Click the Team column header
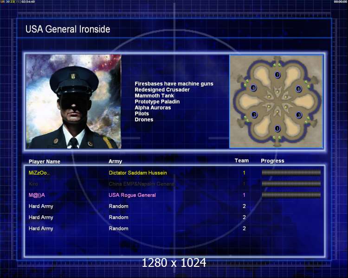Viewport: 348px width, 278px height. (x=242, y=160)
